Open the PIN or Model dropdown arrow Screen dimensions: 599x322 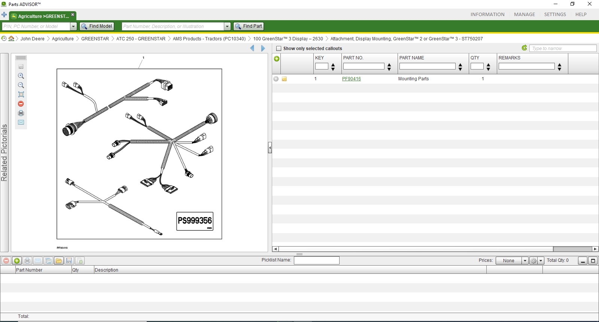coord(73,27)
